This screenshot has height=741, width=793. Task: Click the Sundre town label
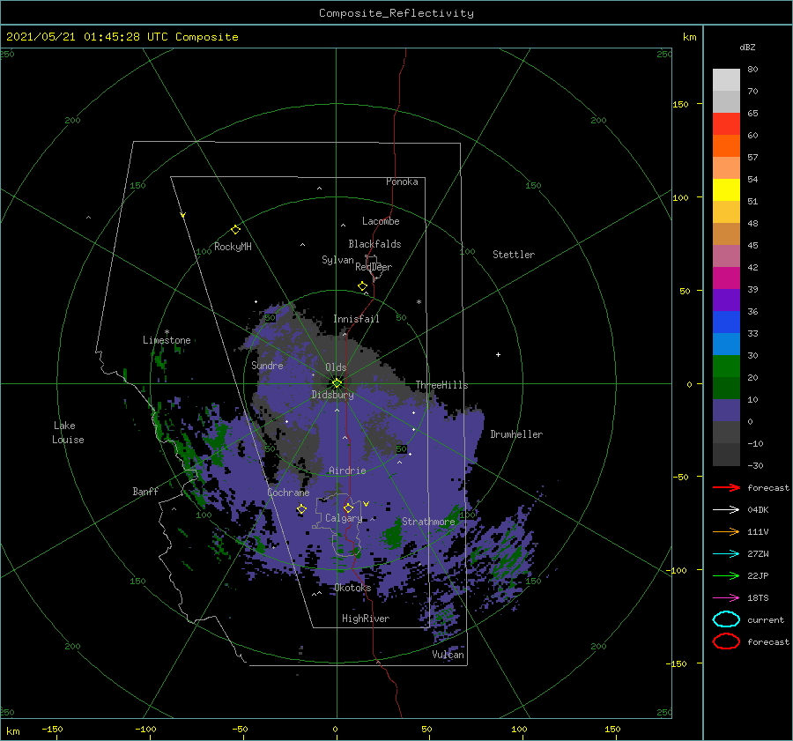pyautogui.click(x=267, y=365)
